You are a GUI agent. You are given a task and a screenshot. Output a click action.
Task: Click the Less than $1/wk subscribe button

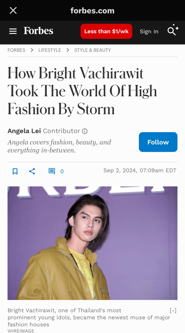point(106,31)
